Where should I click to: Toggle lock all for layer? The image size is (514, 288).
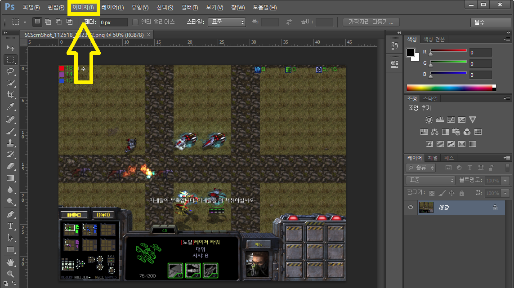coord(462,193)
